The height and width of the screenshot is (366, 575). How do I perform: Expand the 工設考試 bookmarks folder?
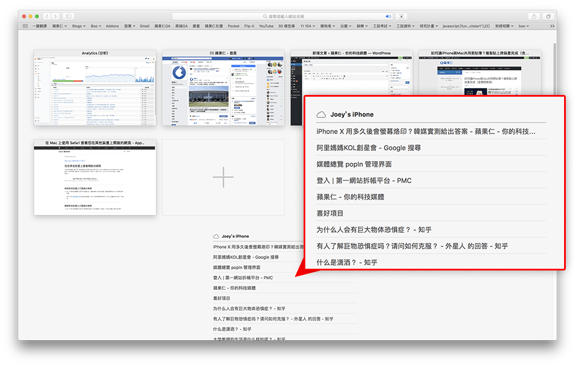382,26
